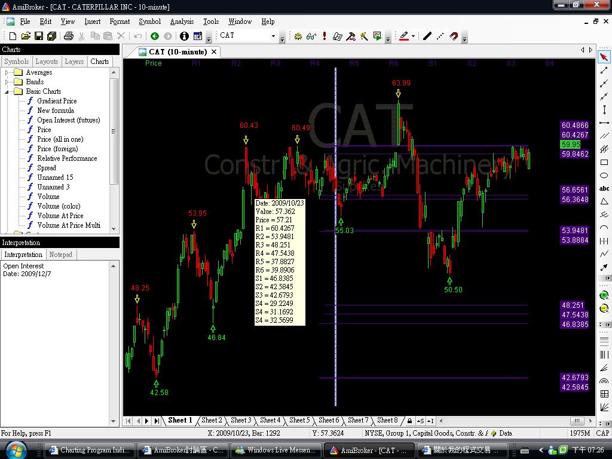Click the yellow Zoom Out icon
The width and height of the screenshot is (612, 459).
pyautogui.click(x=604, y=308)
